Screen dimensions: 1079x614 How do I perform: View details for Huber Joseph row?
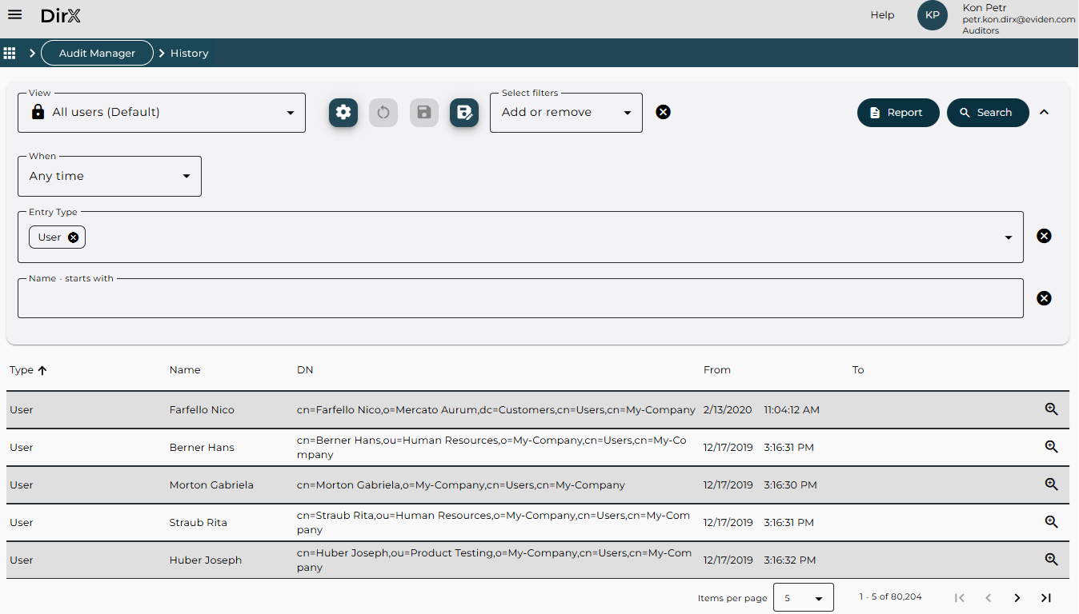coord(1052,560)
